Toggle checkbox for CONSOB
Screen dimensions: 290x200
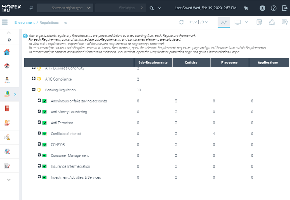[45, 145]
